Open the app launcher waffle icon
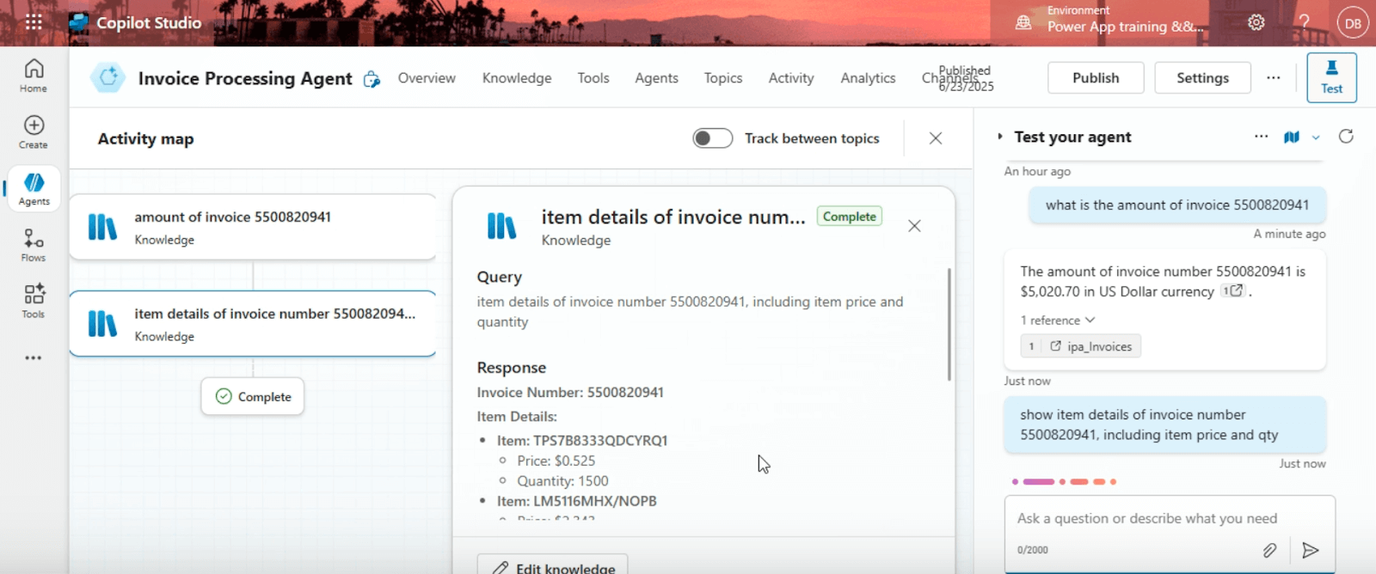 pyautogui.click(x=34, y=22)
